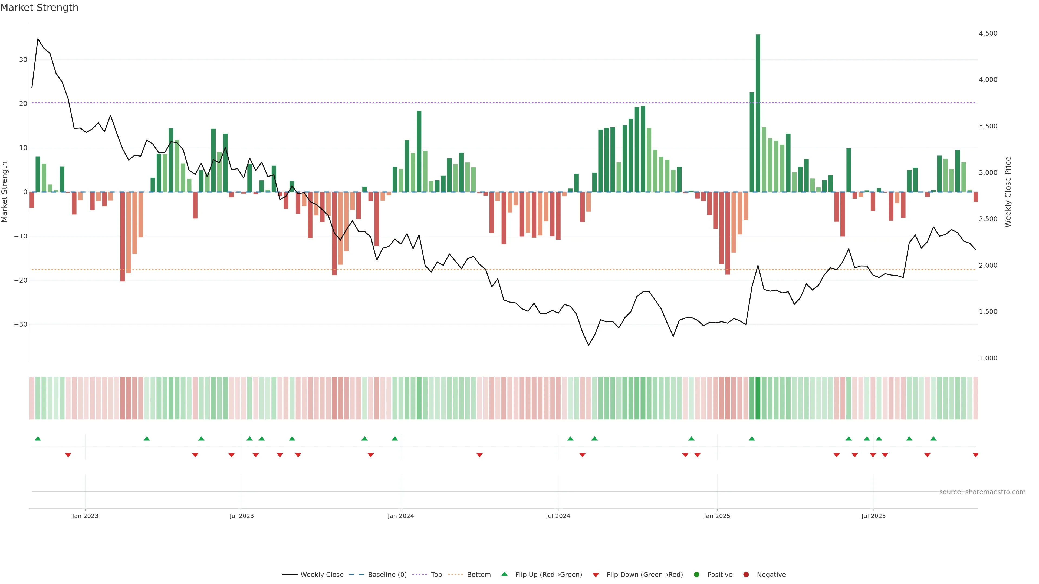This screenshot has width=1039, height=584.
Task: Click the last red flip-down triangle marker
Action: tap(975, 455)
